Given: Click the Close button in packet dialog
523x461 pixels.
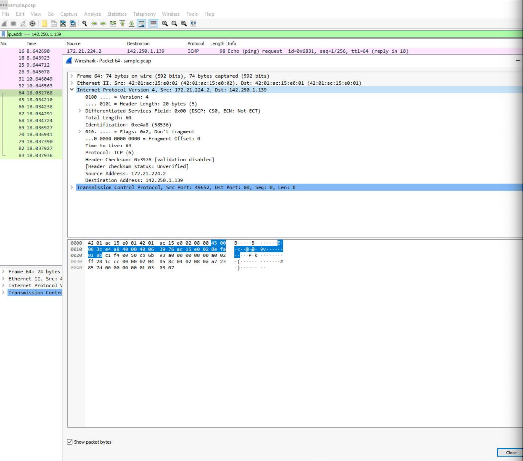Looking at the screenshot, I should click(x=511, y=453).
